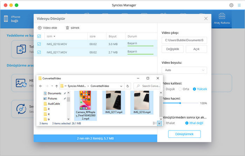Select the Orta quality radio button
Screen dimensions: 245x156
pyautogui.click(x=180, y=89)
